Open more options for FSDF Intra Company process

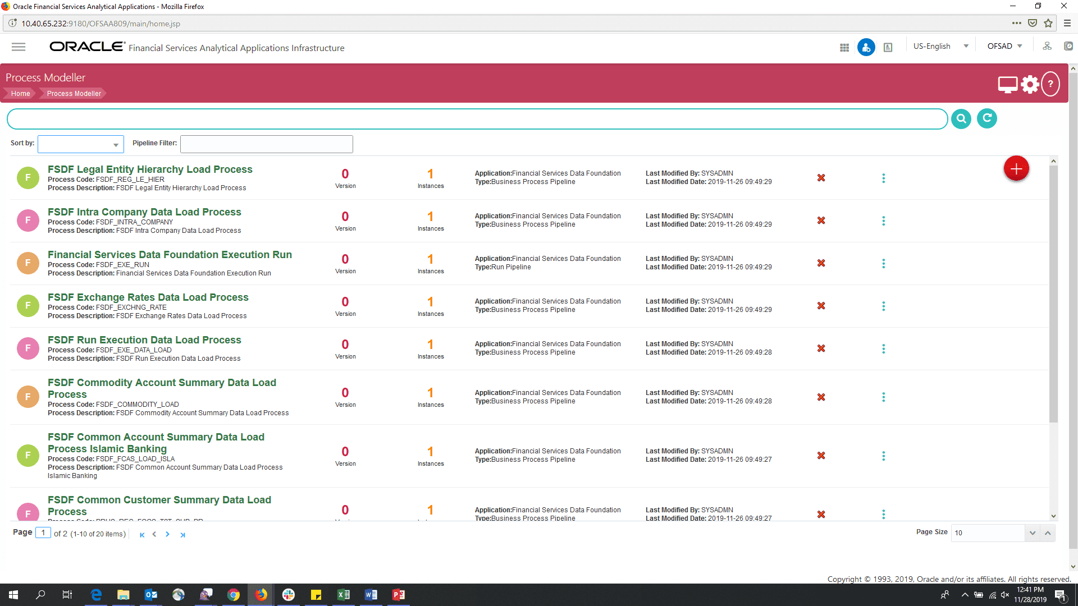(883, 221)
